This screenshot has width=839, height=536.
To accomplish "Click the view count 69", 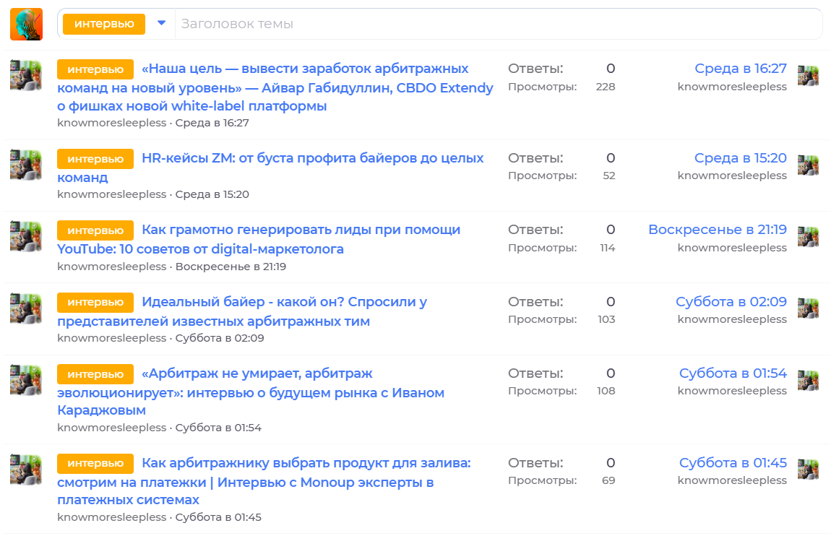I will 608,480.
